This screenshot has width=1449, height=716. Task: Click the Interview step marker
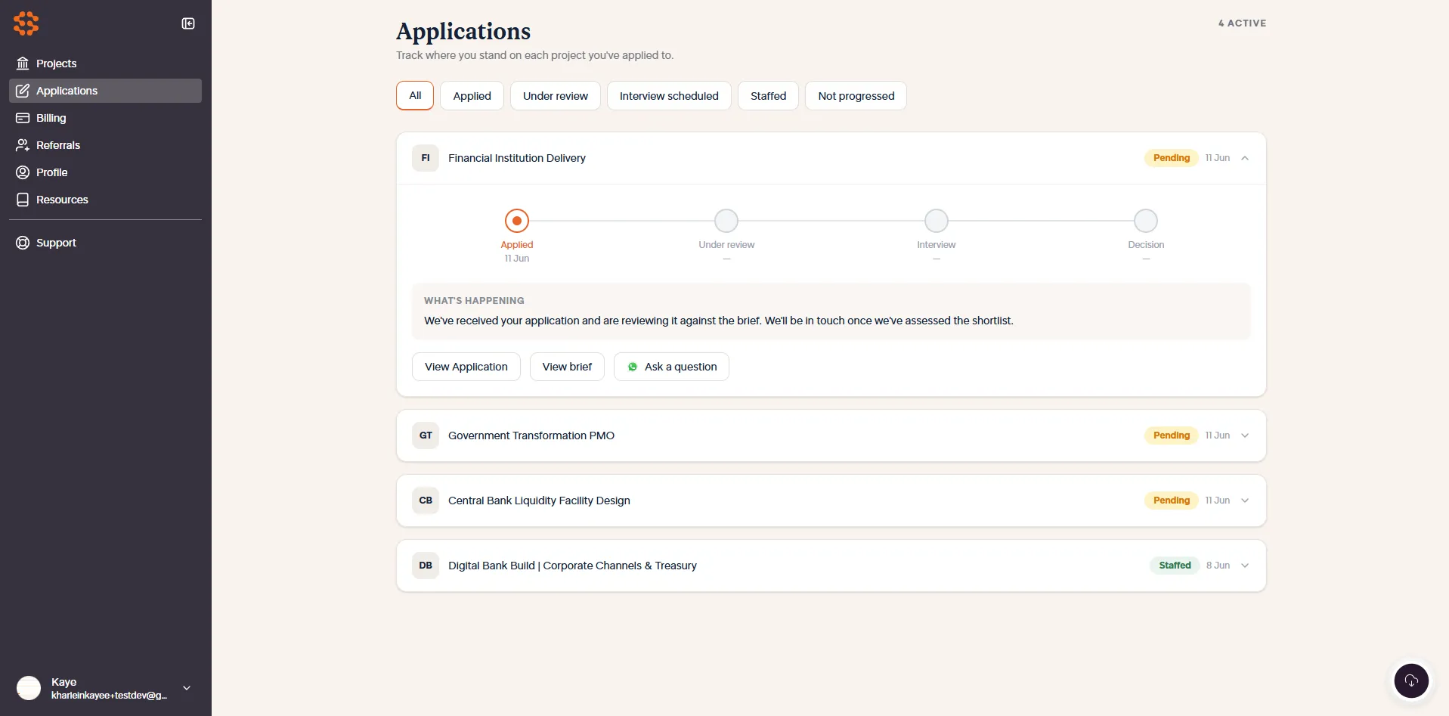[x=937, y=221]
